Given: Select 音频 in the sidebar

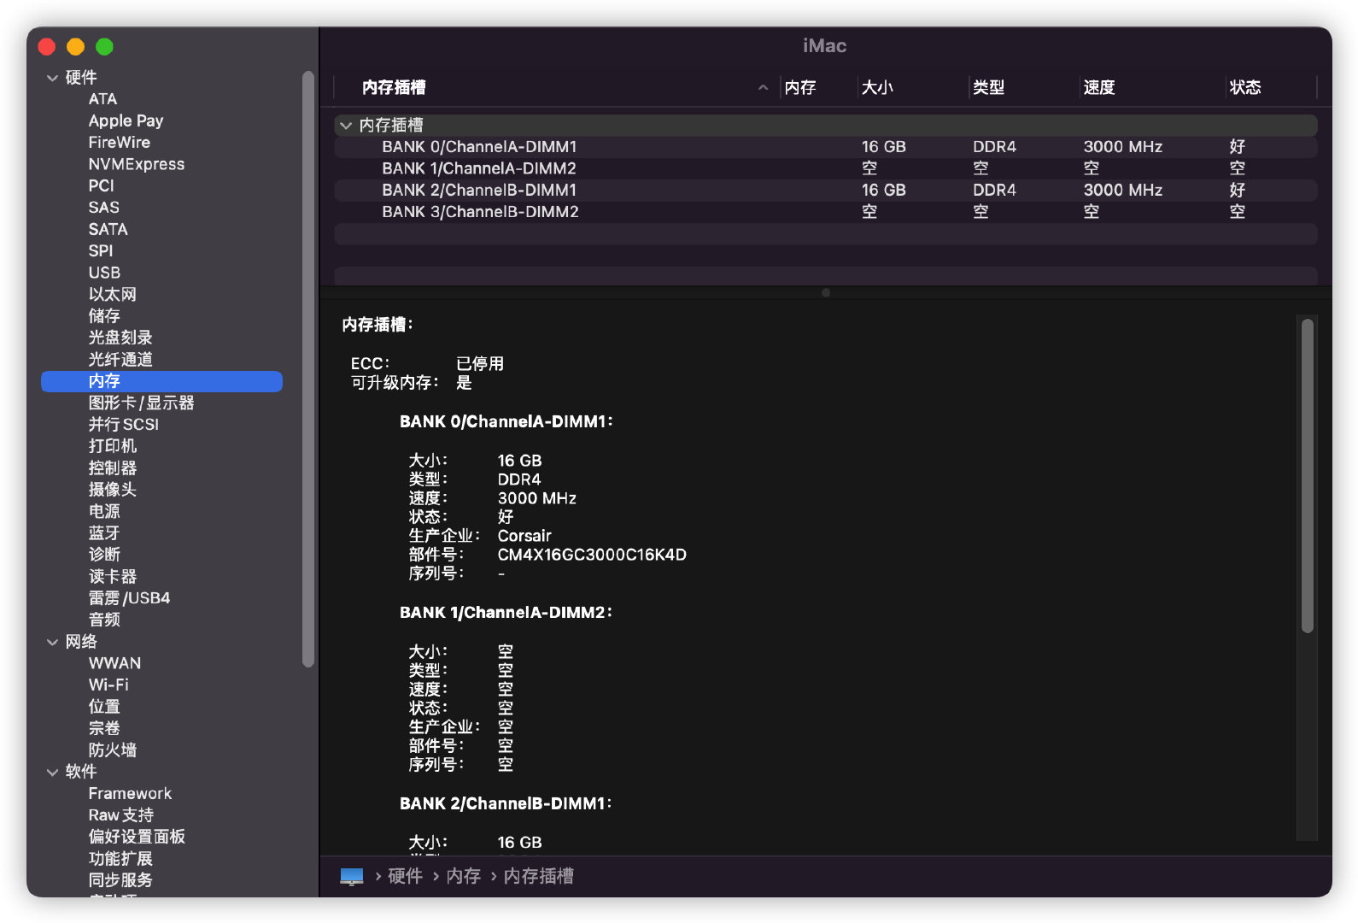Looking at the screenshot, I should [104, 620].
